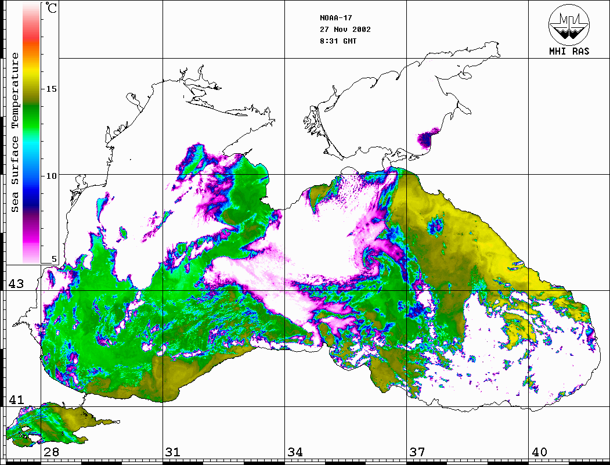This screenshot has width=610, height=465.
Task: Click longitude label 31
Action: (173, 452)
